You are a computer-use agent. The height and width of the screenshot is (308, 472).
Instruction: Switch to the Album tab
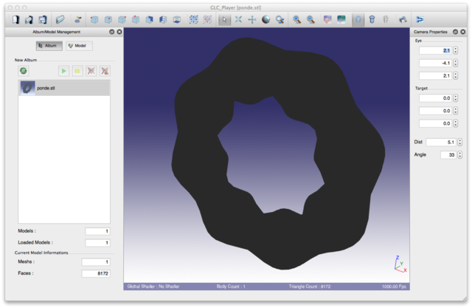point(49,46)
